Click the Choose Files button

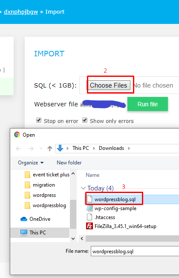click(x=108, y=85)
